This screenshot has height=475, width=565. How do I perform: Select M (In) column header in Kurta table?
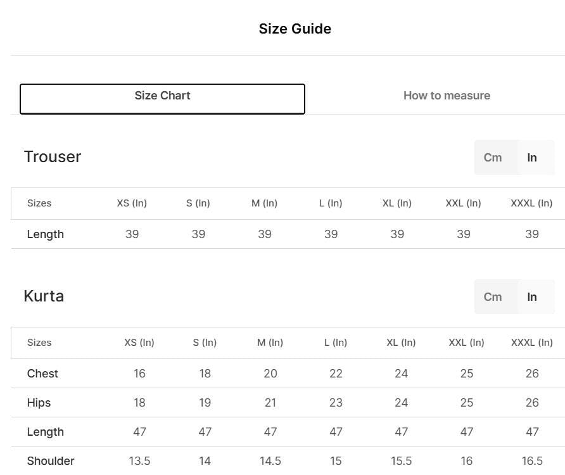tap(270, 343)
